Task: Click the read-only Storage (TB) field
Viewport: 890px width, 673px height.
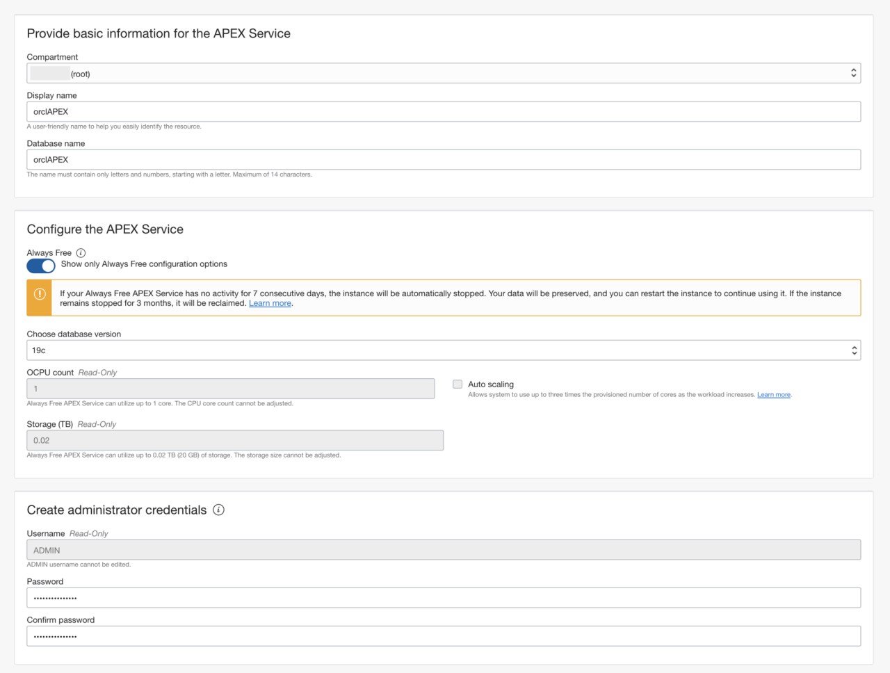Action: (x=235, y=440)
